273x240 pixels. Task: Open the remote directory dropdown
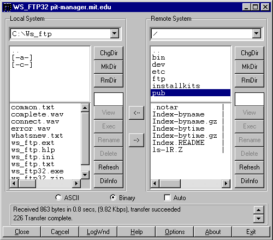[257, 34]
